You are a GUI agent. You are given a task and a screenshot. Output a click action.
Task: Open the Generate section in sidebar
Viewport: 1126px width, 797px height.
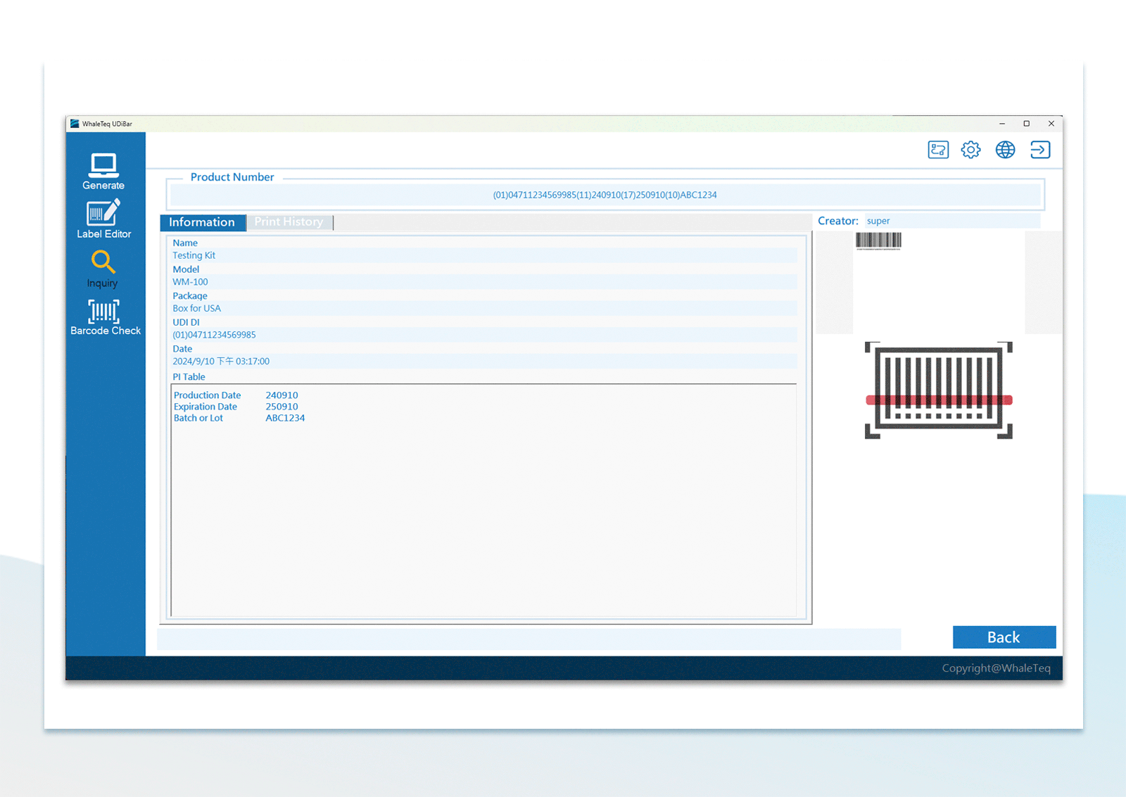click(103, 172)
